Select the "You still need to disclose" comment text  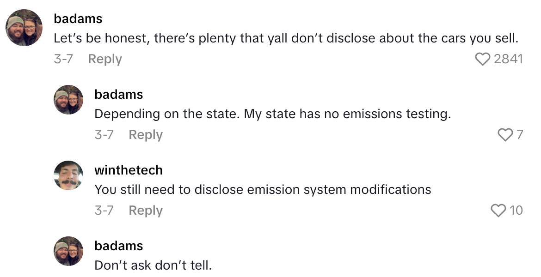pyautogui.click(x=263, y=190)
